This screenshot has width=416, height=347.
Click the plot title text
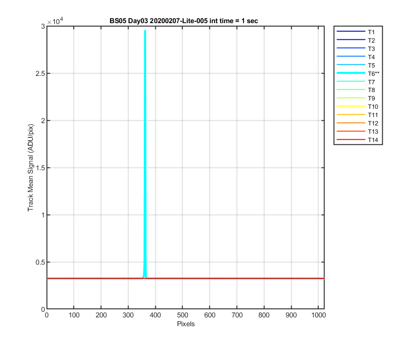click(184, 21)
